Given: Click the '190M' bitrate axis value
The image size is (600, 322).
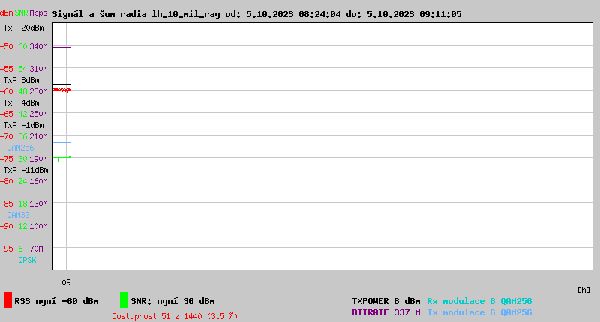Looking at the screenshot, I should (x=39, y=159).
